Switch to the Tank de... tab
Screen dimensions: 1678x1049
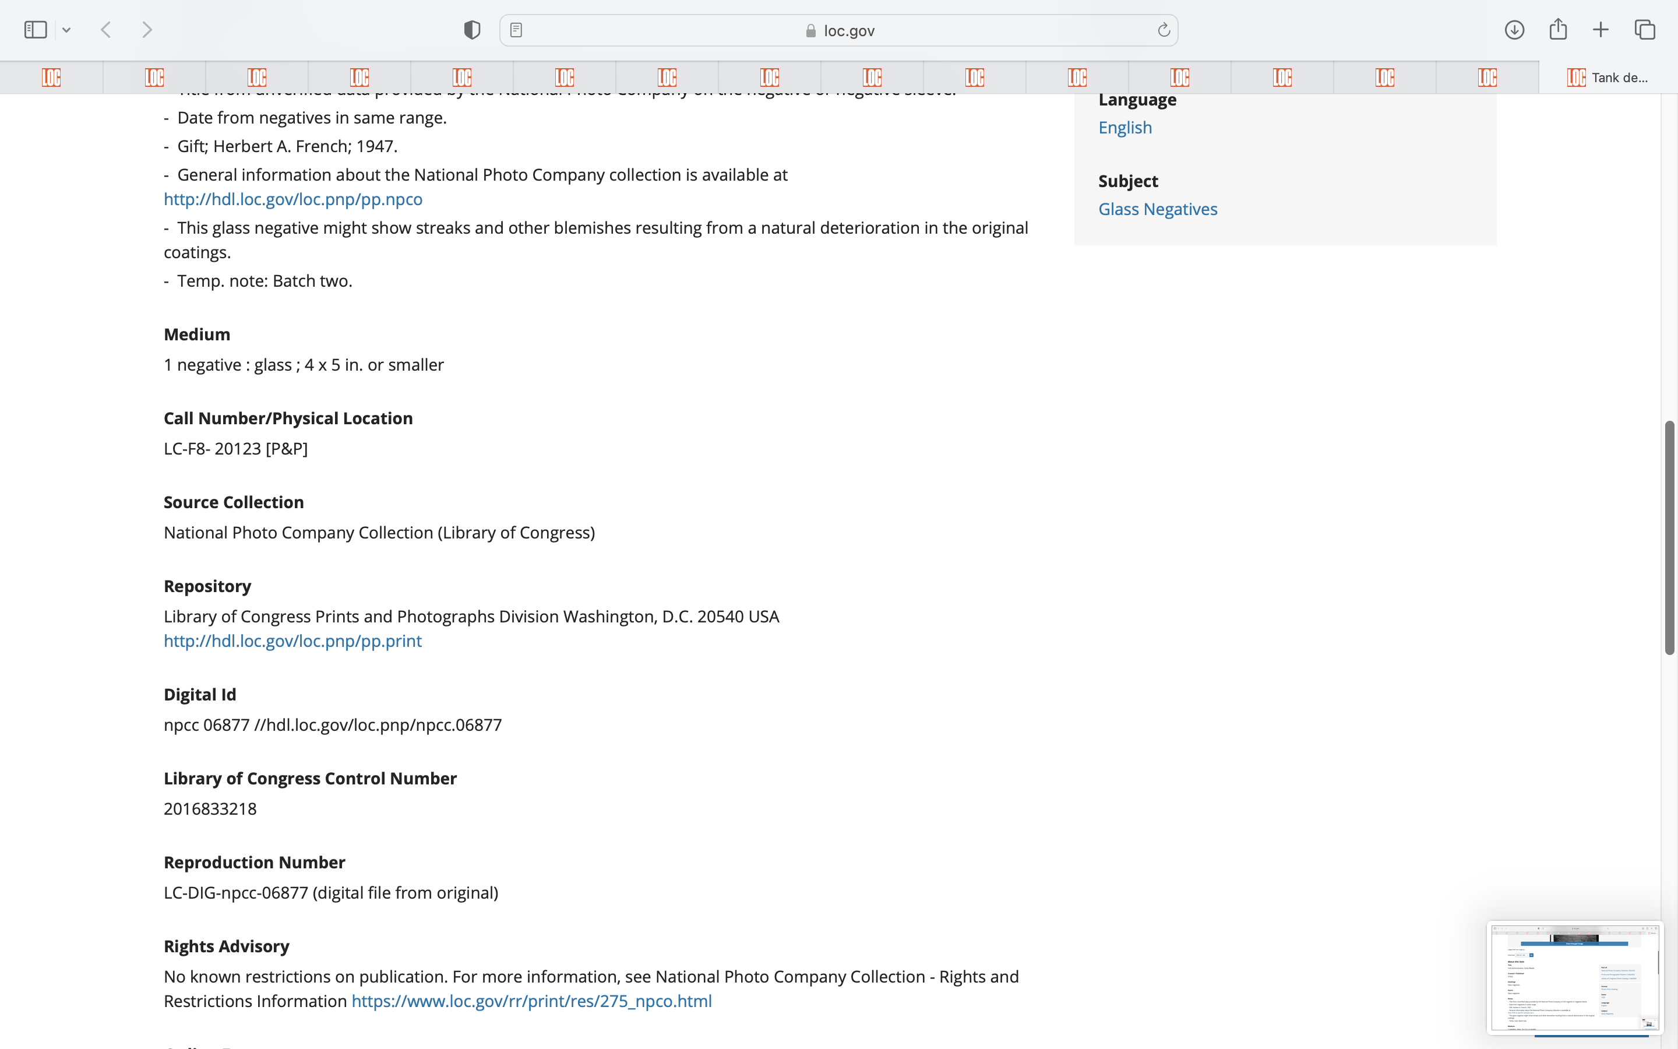point(1608,77)
